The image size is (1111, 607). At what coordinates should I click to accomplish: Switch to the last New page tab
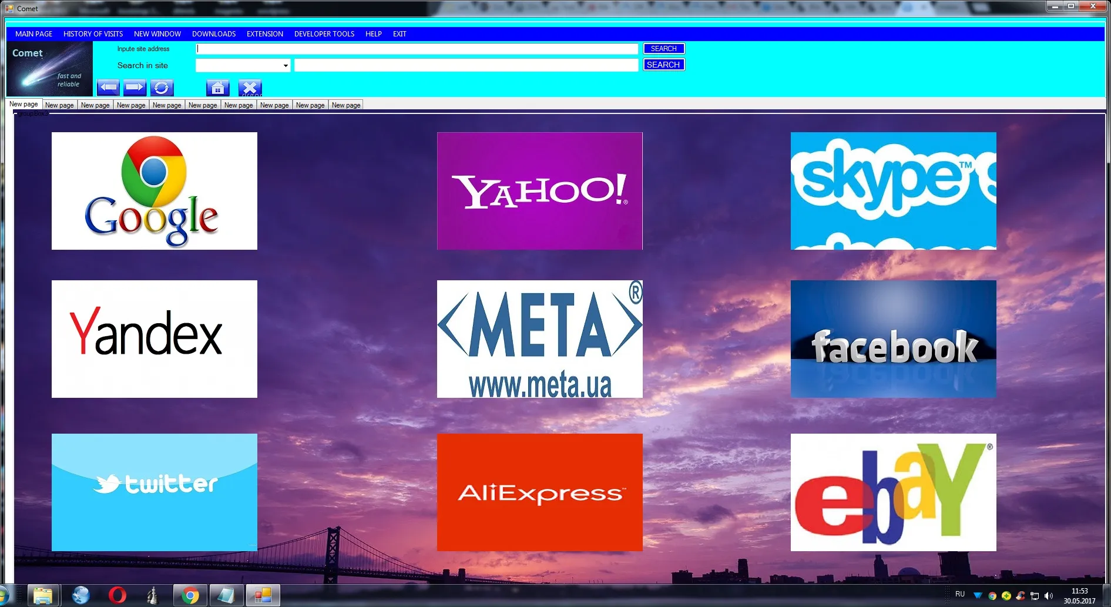[x=346, y=105]
